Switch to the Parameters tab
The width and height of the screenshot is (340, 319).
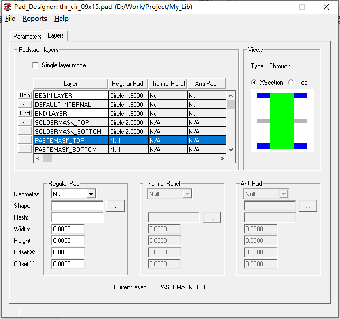27,37
